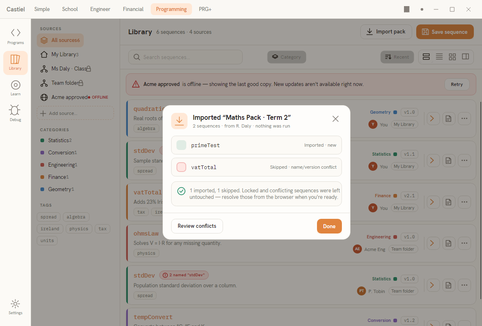Click the Import pack button
This screenshot has width=482, height=326.
coord(386,32)
